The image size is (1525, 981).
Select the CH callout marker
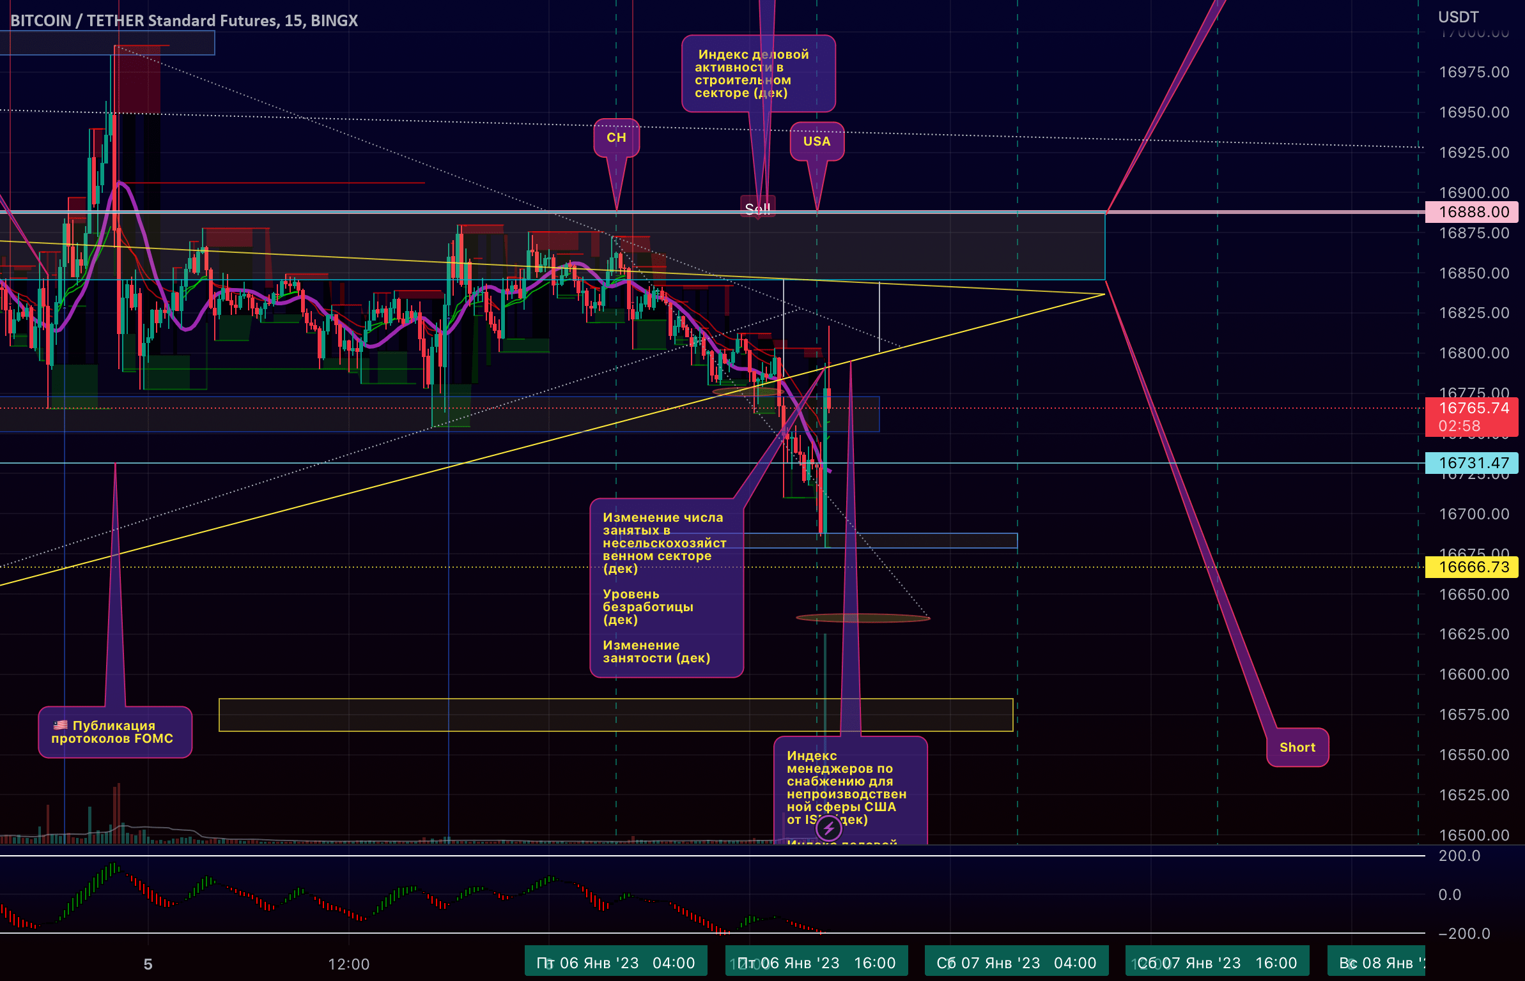tap(616, 138)
